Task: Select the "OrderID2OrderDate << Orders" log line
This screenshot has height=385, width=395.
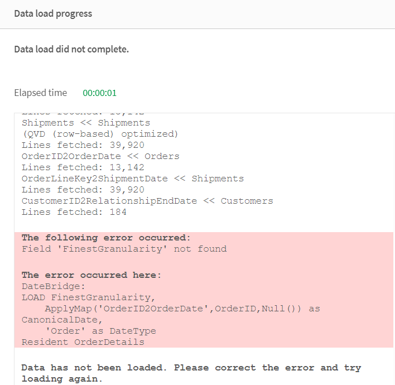Action: pyautogui.click(x=100, y=156)
